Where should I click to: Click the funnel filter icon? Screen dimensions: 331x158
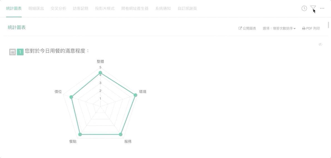tap(313, 8)
